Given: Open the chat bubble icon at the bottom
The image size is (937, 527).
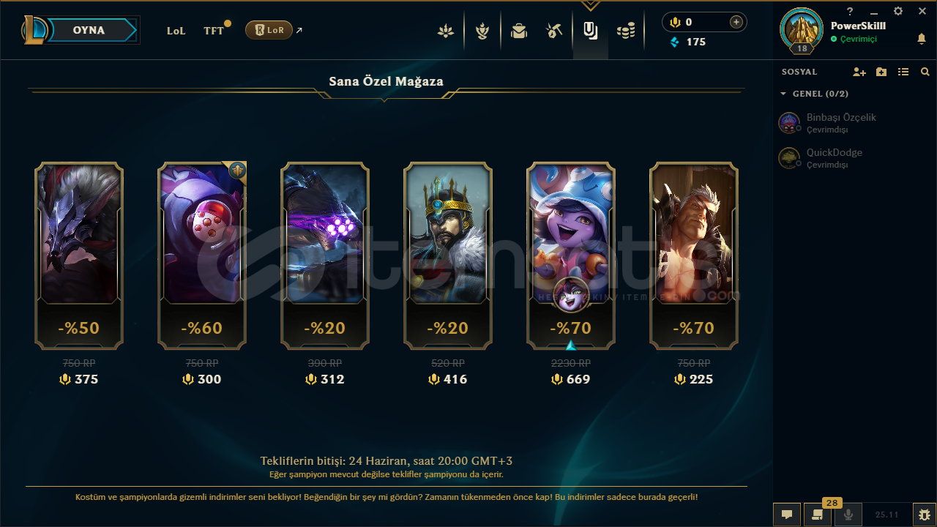Looking at the screenshot, I should (787, 515).
